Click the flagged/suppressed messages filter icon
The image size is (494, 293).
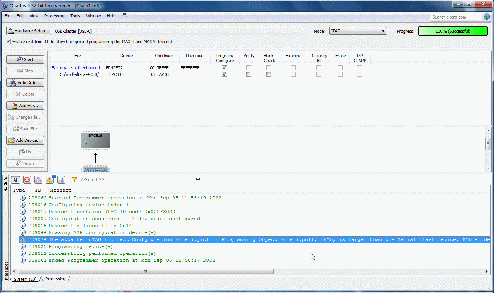61,180
